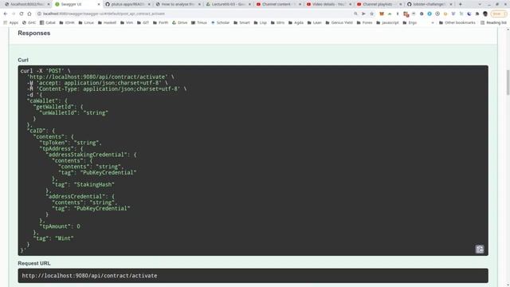Screen dimensions: 510x287
Task: Switch to the plutus-apps GitHub tab
Action: [127, 4]
